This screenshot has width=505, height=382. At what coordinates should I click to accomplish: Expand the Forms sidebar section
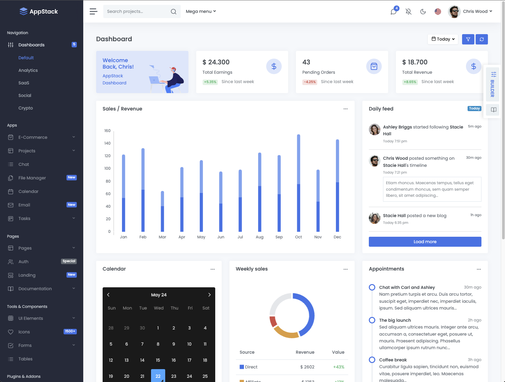pyautogui.click(x=42, y=345)
